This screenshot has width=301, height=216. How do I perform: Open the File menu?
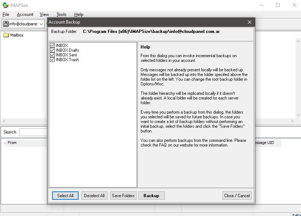tap(6, 14)
